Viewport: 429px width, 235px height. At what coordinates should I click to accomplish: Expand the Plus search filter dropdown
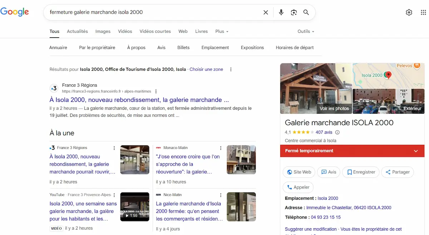point(222,31)
